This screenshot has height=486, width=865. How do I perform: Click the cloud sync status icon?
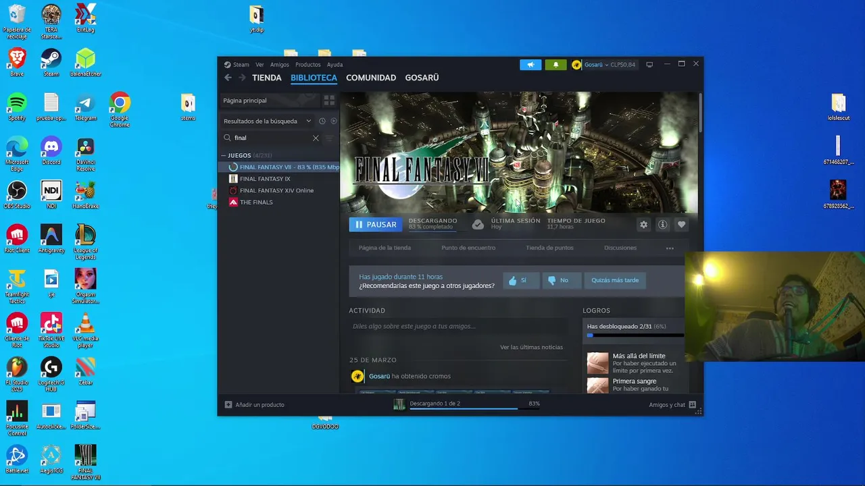pyautogui.click(x=478, y=224)
